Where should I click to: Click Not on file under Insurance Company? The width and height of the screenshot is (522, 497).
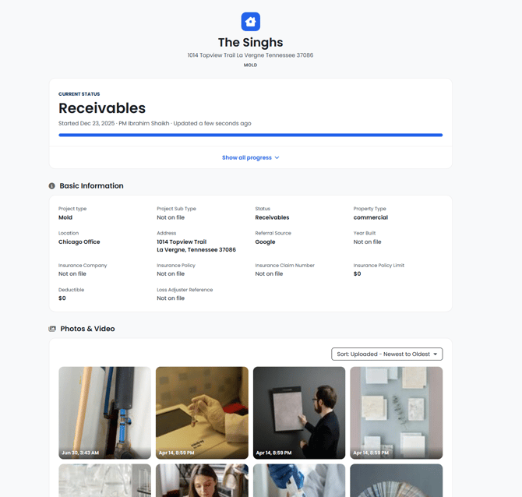click(72, 273)
